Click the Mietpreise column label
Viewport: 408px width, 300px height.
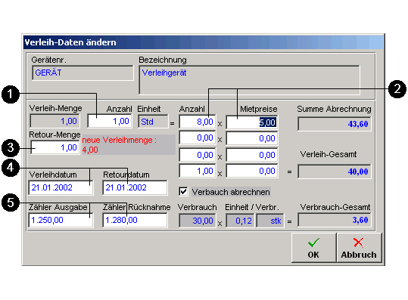pos(259,109)
